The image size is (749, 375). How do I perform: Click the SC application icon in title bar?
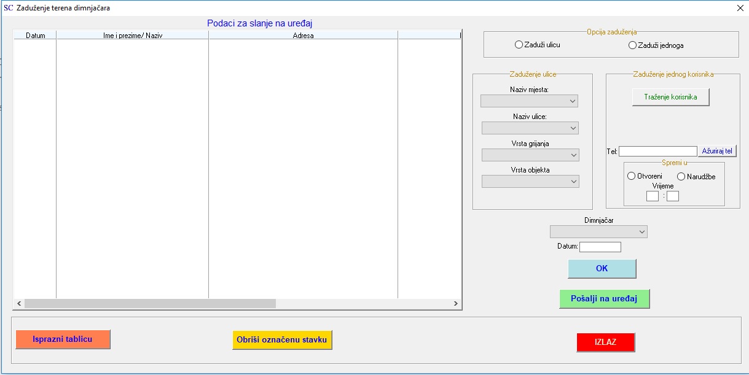coord(9,8)
